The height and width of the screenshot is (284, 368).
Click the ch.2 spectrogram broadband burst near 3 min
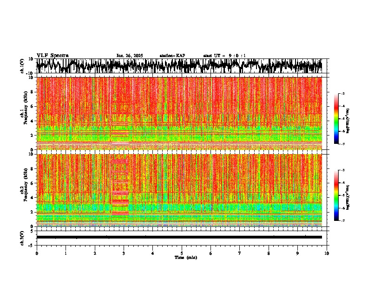(x=120, y=187)
